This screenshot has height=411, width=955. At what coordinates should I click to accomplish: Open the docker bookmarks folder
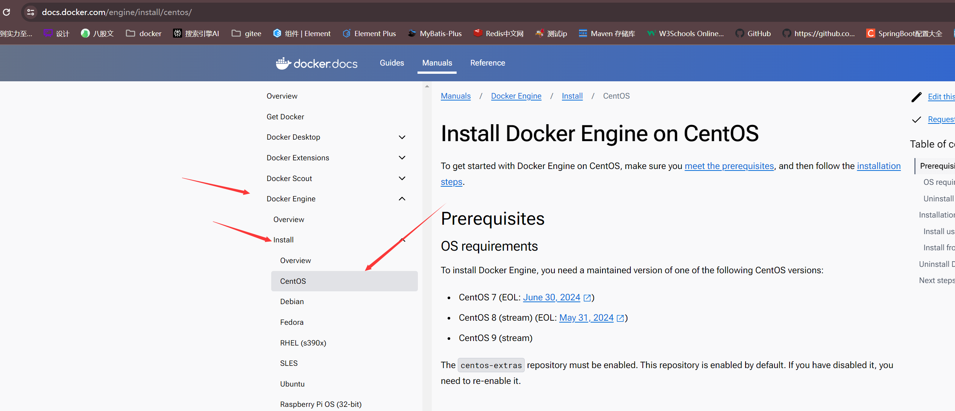coord(144,33)
